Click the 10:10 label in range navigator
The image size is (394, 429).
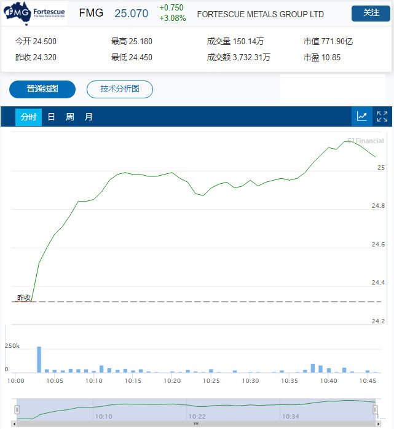(103, 417)
